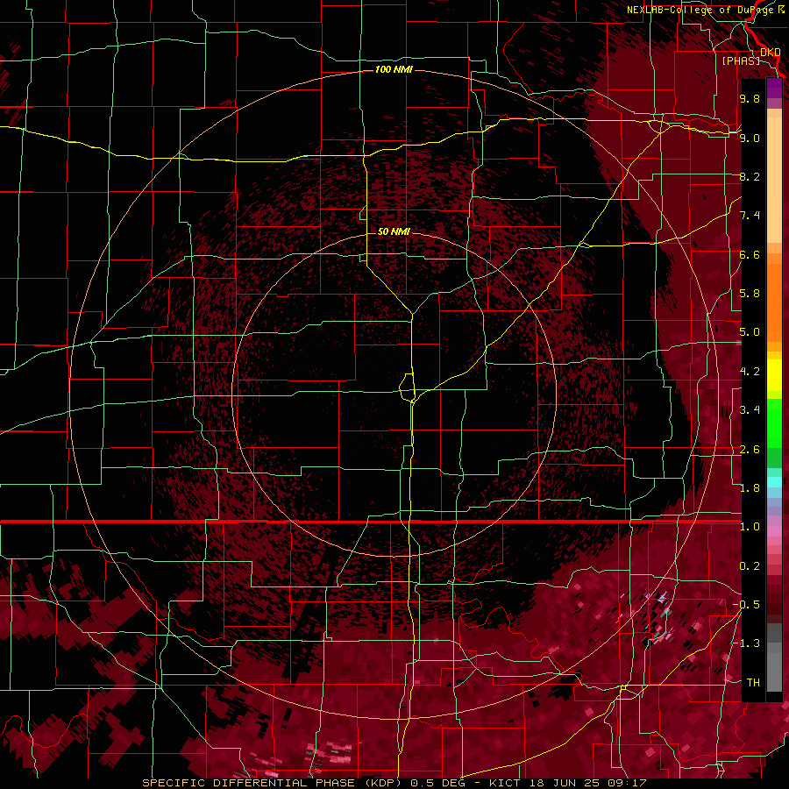The image size is (789, 789).
Task: Click the DKD label above the color scale
Action: tap(770, 52)
